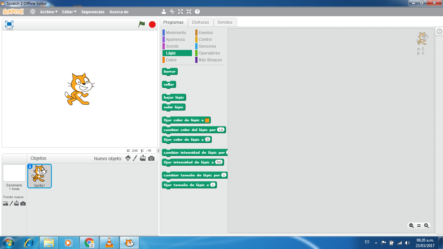443x249 pixels.
Task: Select the Eventos block category
Action: tap(205, 32)
